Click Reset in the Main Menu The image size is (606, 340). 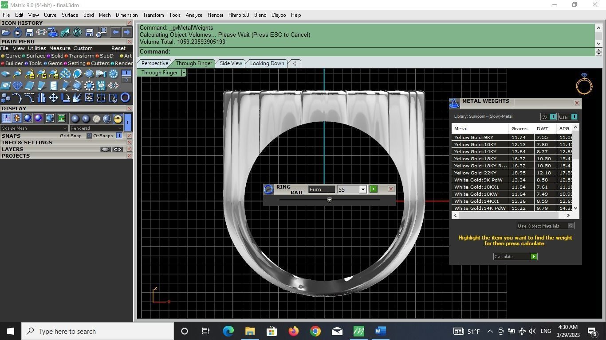118,48
